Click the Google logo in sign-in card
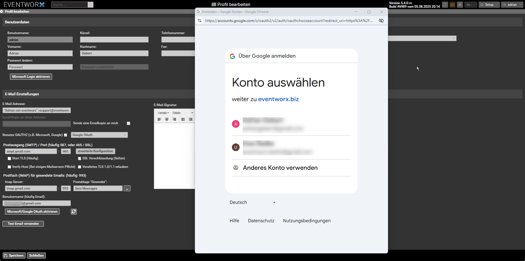The height and width of the screenshot is (261, 525). [232, 56]
